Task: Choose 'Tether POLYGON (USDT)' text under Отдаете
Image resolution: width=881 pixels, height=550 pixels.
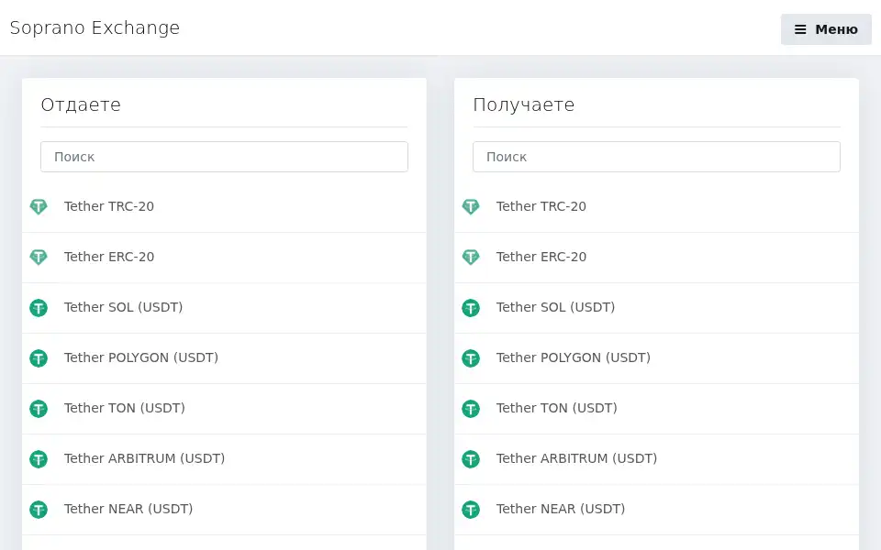Action: (x=141, y=358)
